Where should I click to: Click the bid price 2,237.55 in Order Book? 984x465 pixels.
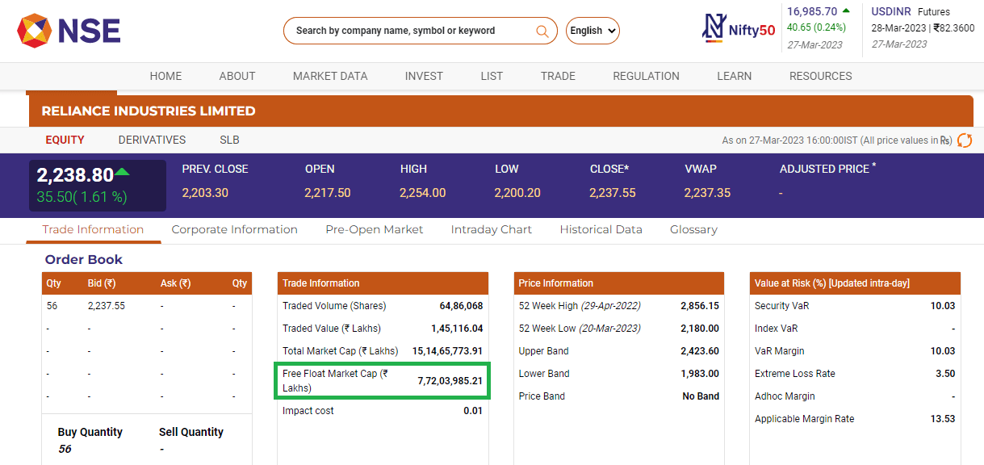coord(107,306)
